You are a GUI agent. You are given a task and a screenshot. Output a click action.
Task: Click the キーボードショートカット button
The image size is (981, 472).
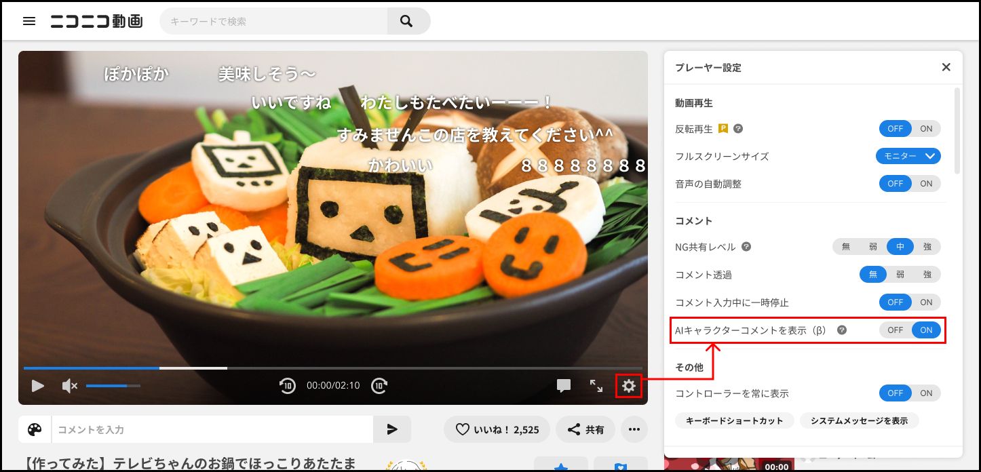tap(733, 420)
